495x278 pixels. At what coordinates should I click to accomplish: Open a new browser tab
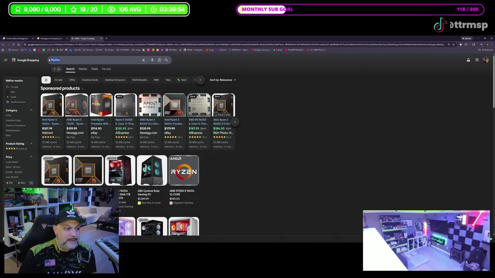click(106, 39)
